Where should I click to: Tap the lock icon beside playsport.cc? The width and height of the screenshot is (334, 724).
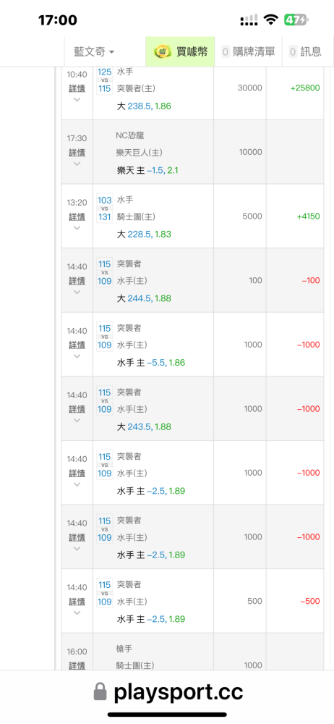point(100,691)
